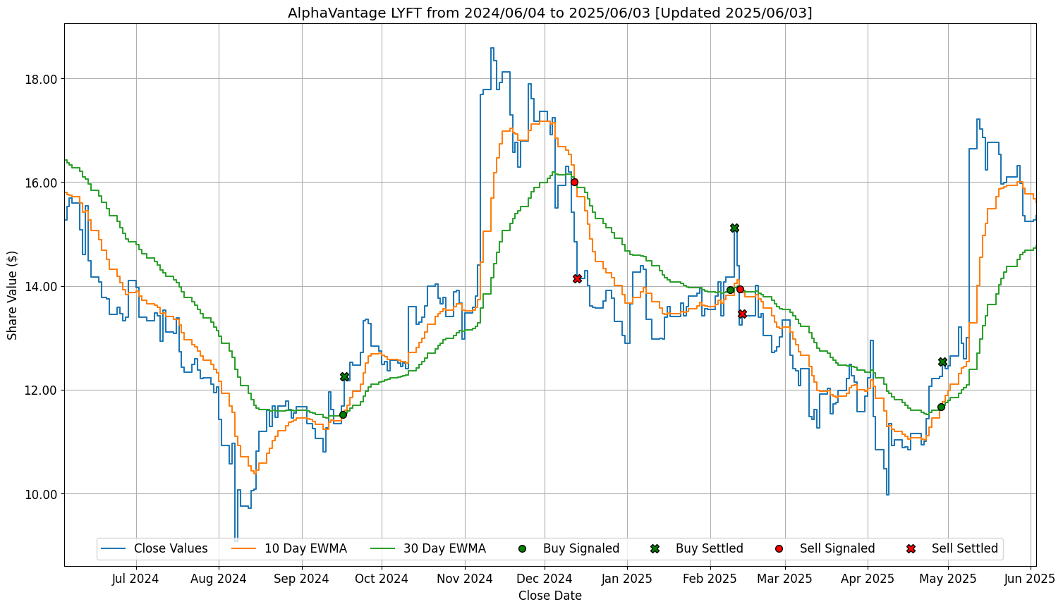Viewport: 1063px width, 609px height.
Task: Click the 'Jun 2025' x-axis tick label
Action: [1030, 579]
